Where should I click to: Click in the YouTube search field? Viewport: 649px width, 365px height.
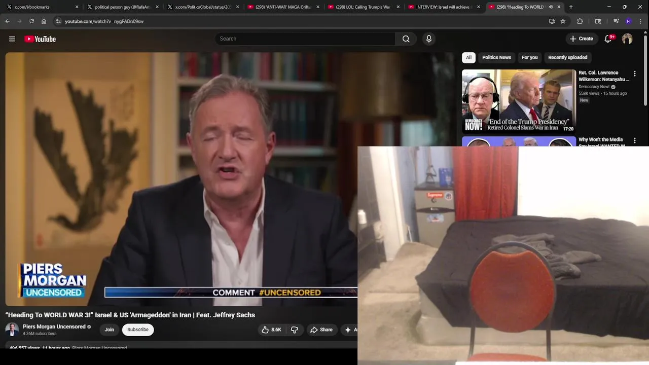(305, 39)
